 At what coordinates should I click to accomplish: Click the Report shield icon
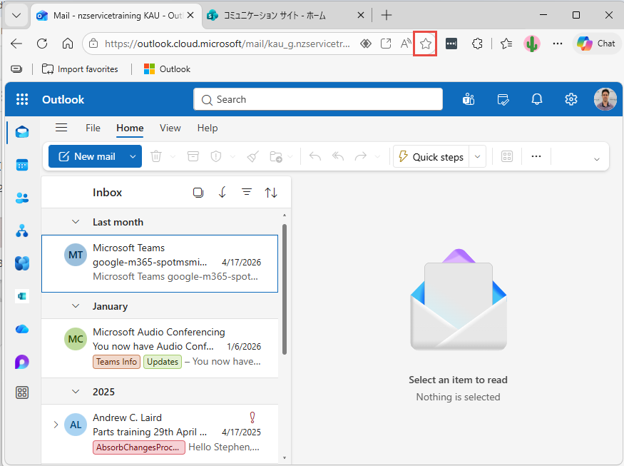click(215, 156)
